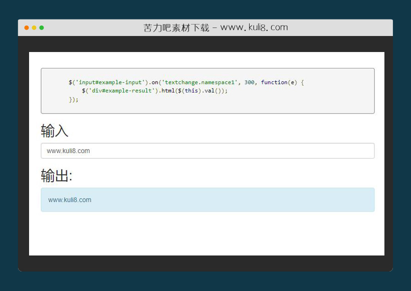Click the window title text www.kuli8.com

click(x=254, y=27)
